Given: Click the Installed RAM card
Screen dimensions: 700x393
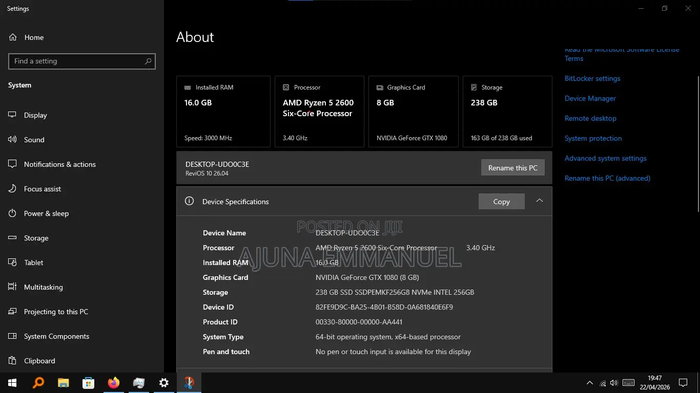Looking at the screenshot, I should pos(223,112).
